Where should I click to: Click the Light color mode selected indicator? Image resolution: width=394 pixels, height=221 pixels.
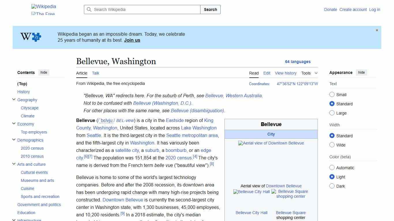(332, 177)
